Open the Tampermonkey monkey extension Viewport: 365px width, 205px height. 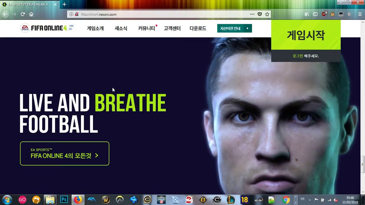click(x=332, y=14)
